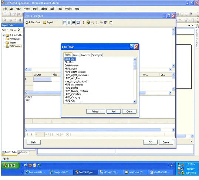Click Edit As Text button

(x=33, y=23)
